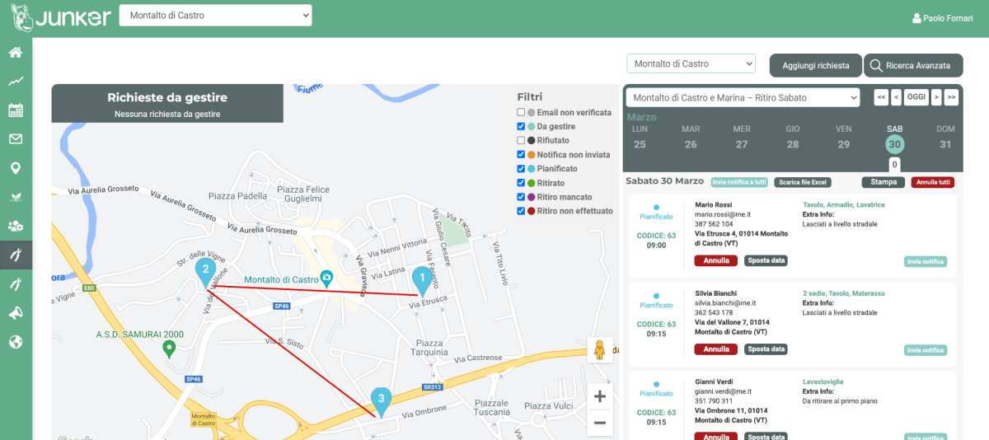Go to previous week with < button
The height and width of the screenshot is (440, 989).
coord(896,97)
